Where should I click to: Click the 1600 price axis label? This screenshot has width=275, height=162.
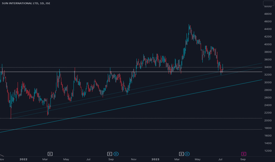point(268,135)
